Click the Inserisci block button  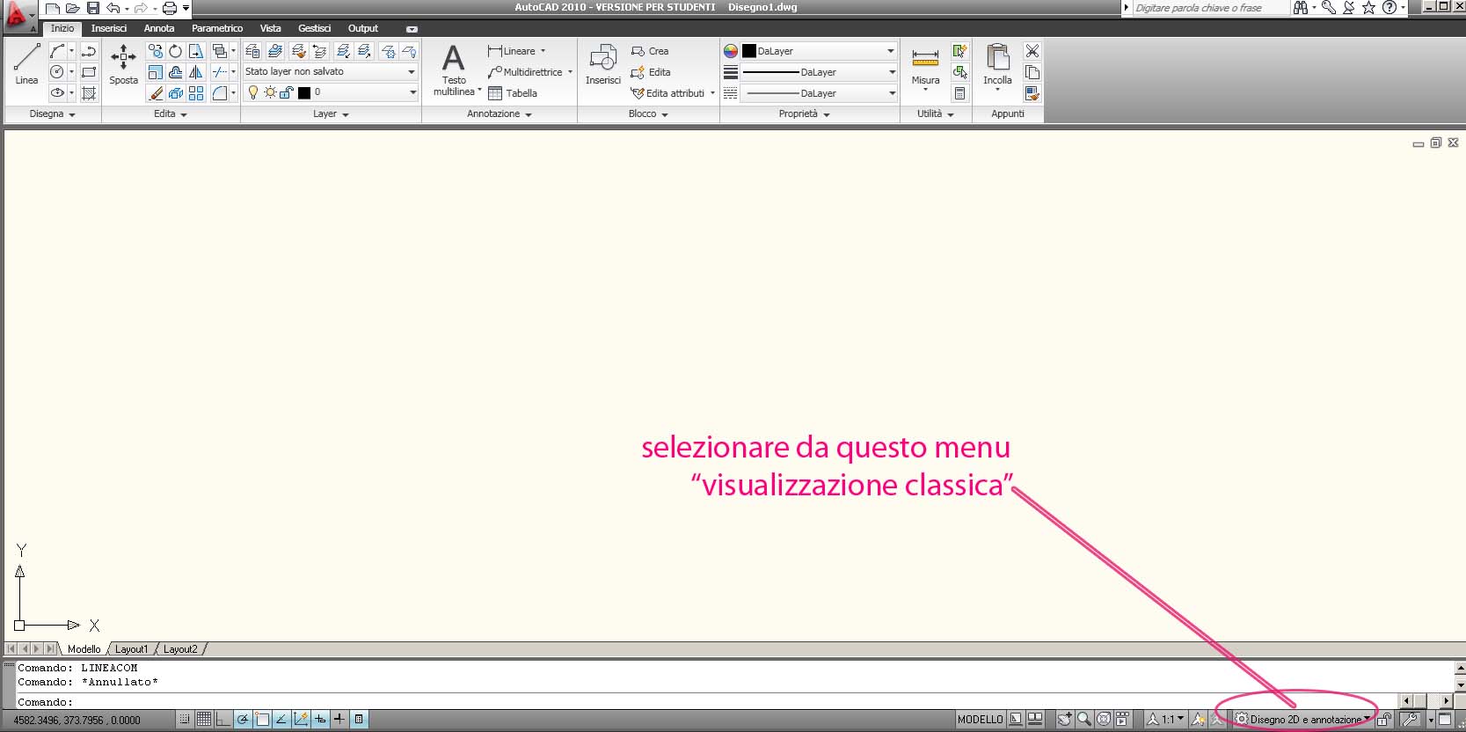(x=603, y=64)
